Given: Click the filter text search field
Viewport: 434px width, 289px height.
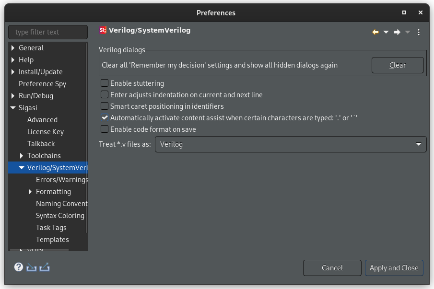Looking at the screenshot, I should 48,32.
